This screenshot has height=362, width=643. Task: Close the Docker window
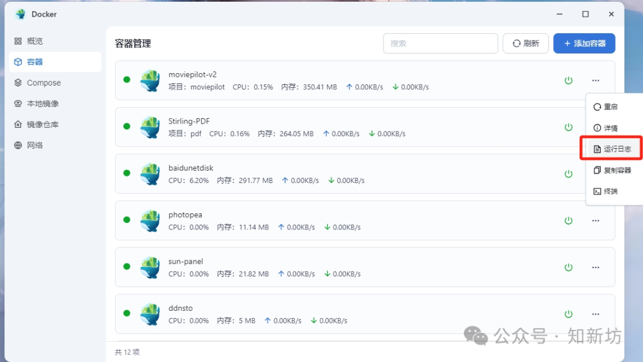pyautogui.click(x=611, y=14)
